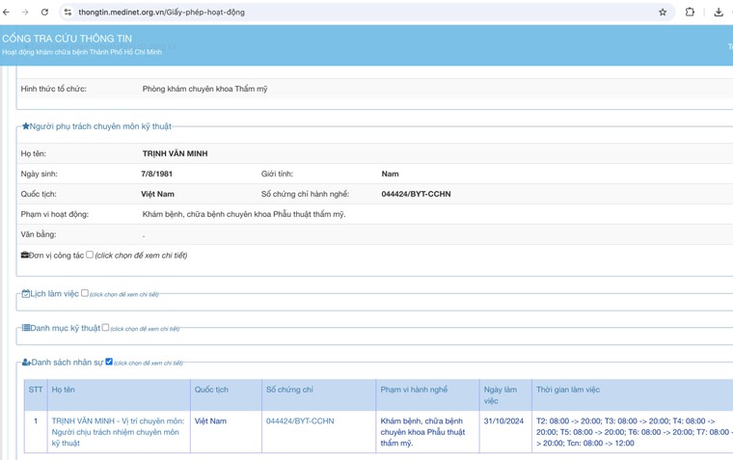Bookmark this page with the star icon
The width and height of the screenshot is (733, 460).
click(x=663, y=13)
